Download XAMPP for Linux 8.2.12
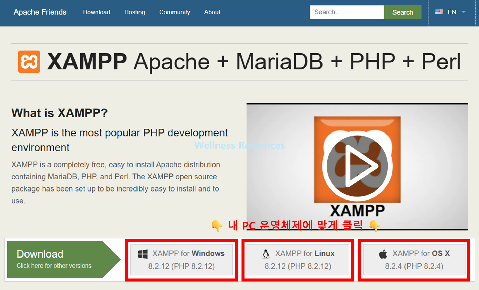Viewport: 479px width, 290px height. pos(298,260)
